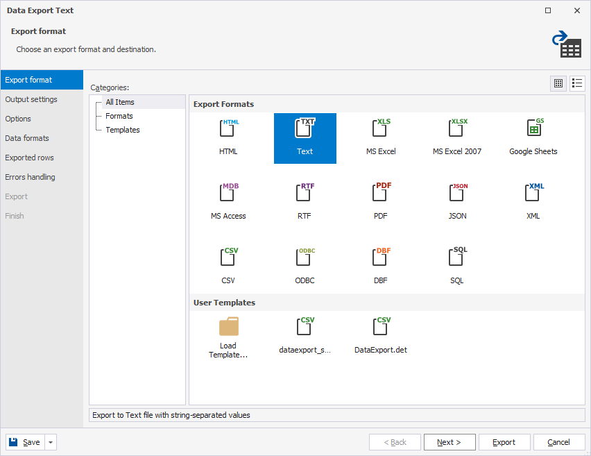Click the Load Template folder icon
Image resolution: width=591 pixels, height=456 pixels.
(228, 327)
